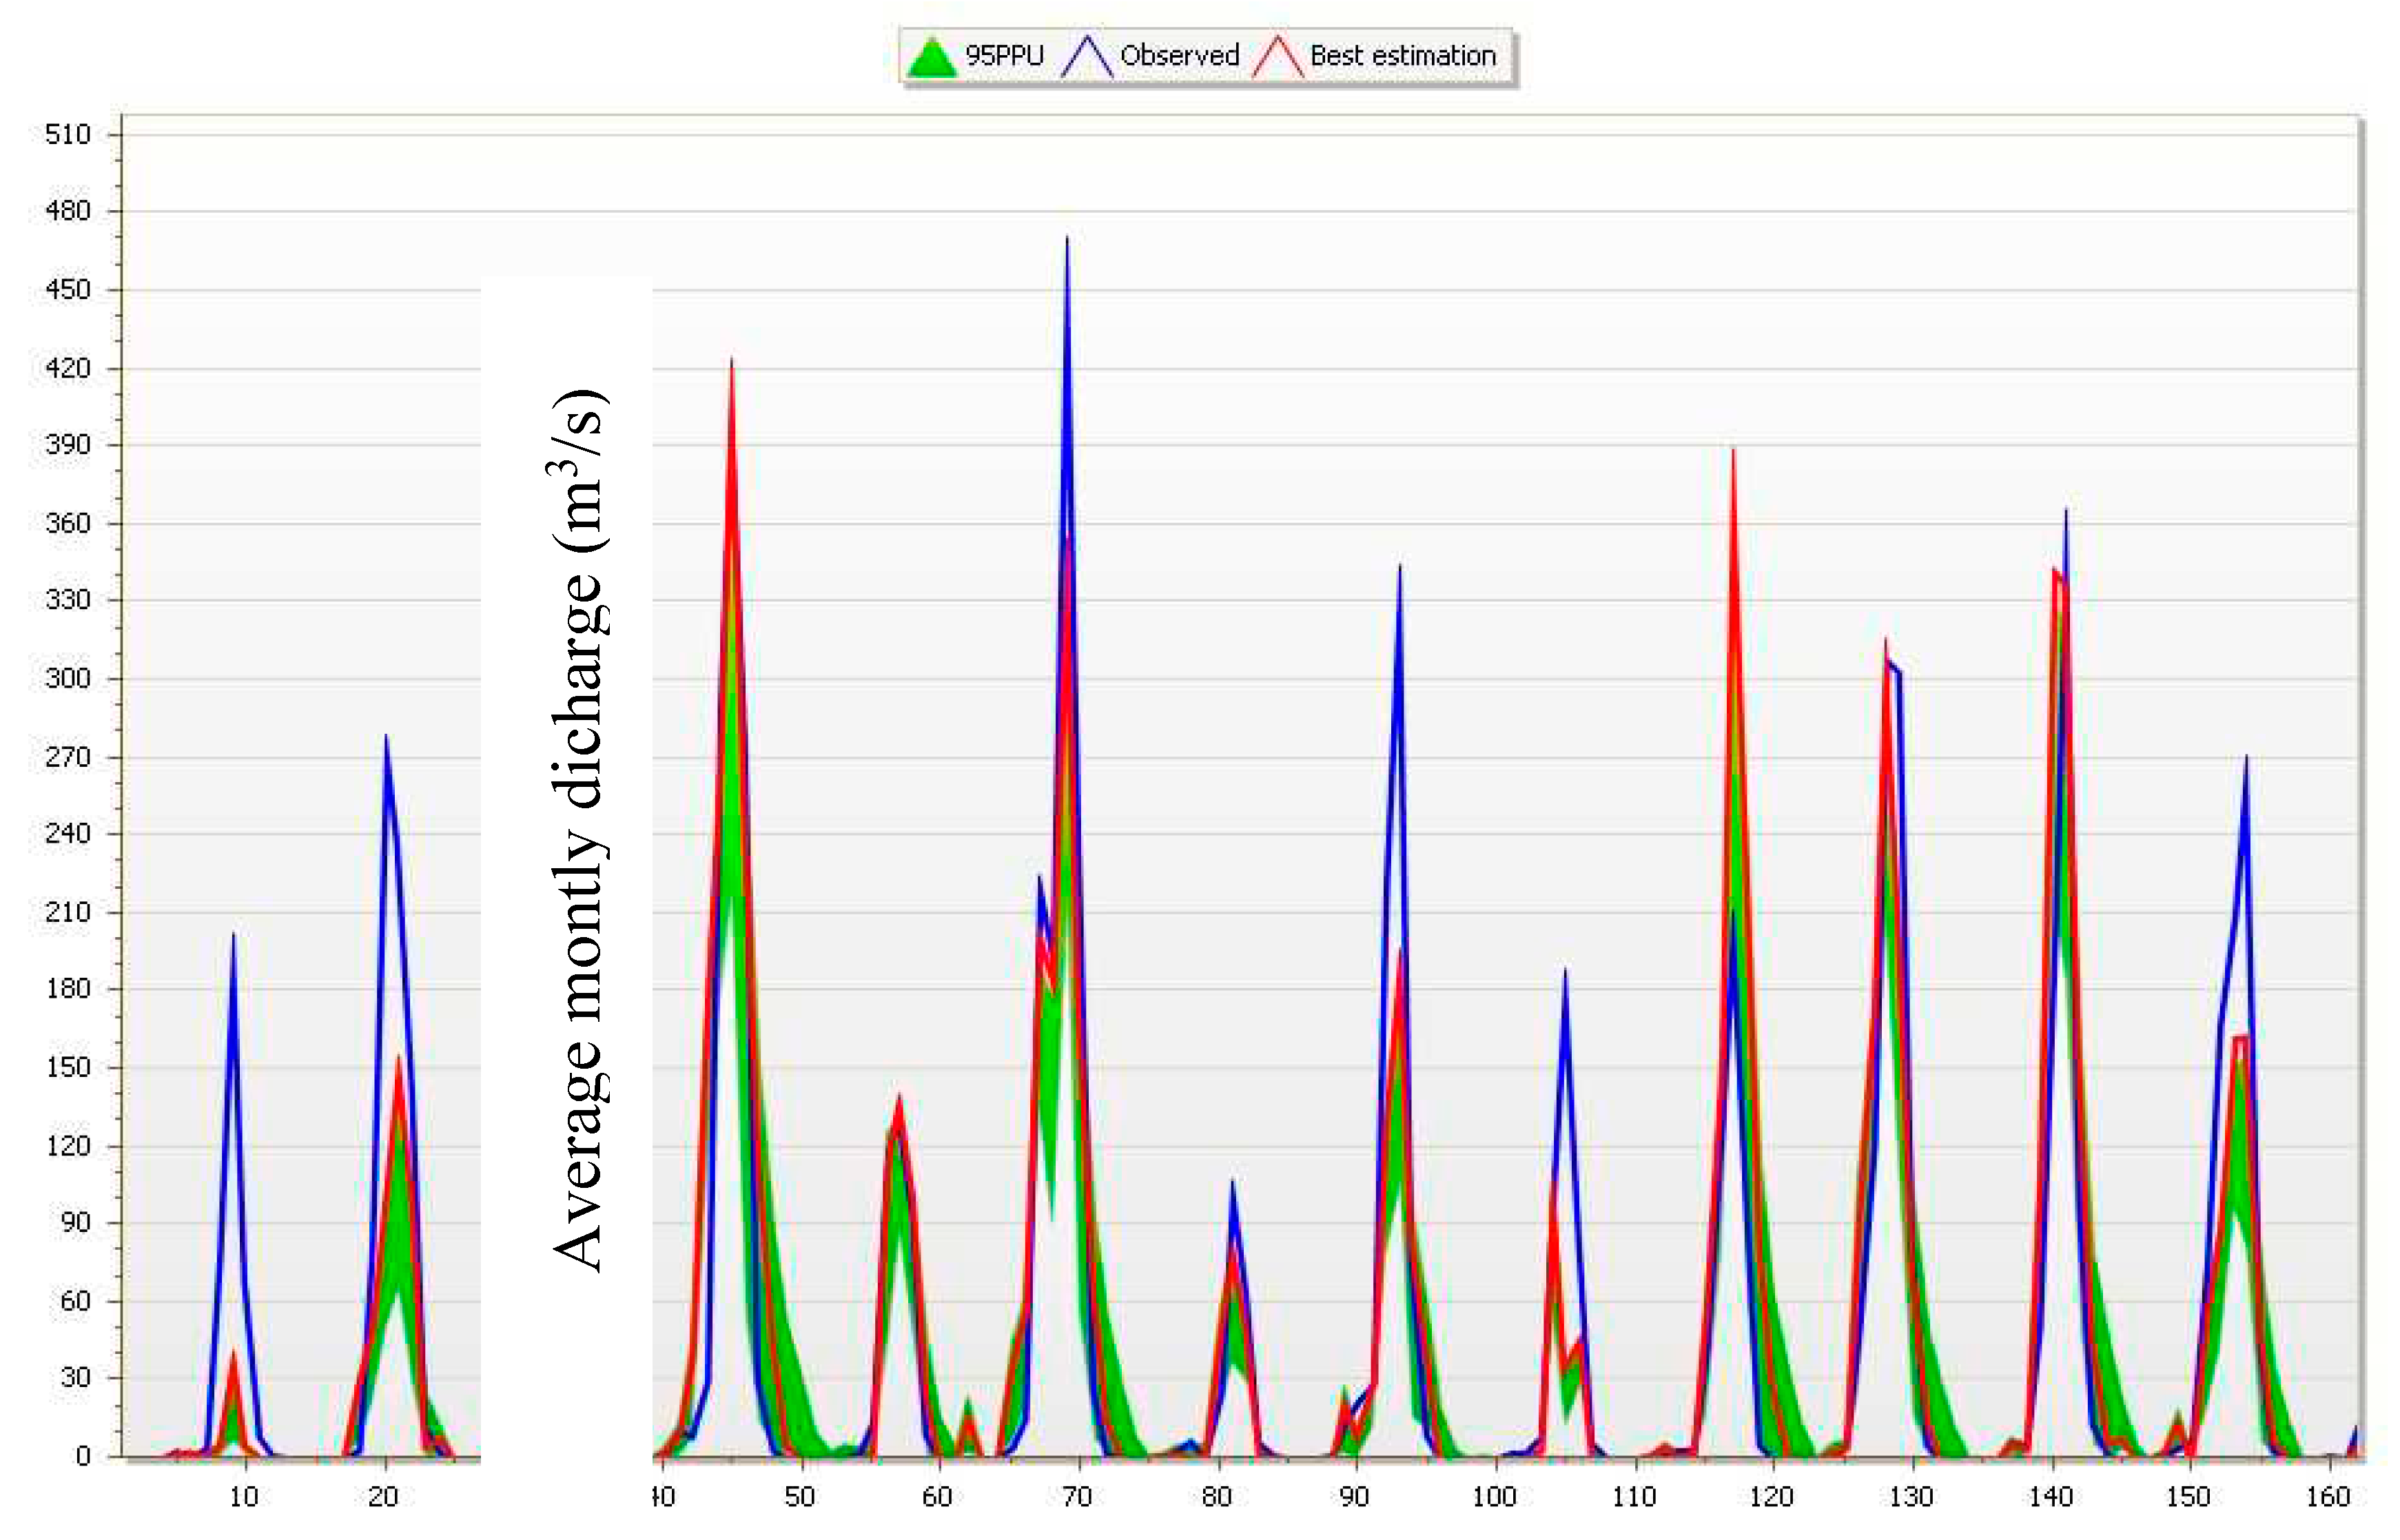Toggle the Observed series via legend label
2400x1540 pixels.
[1179, 56]
